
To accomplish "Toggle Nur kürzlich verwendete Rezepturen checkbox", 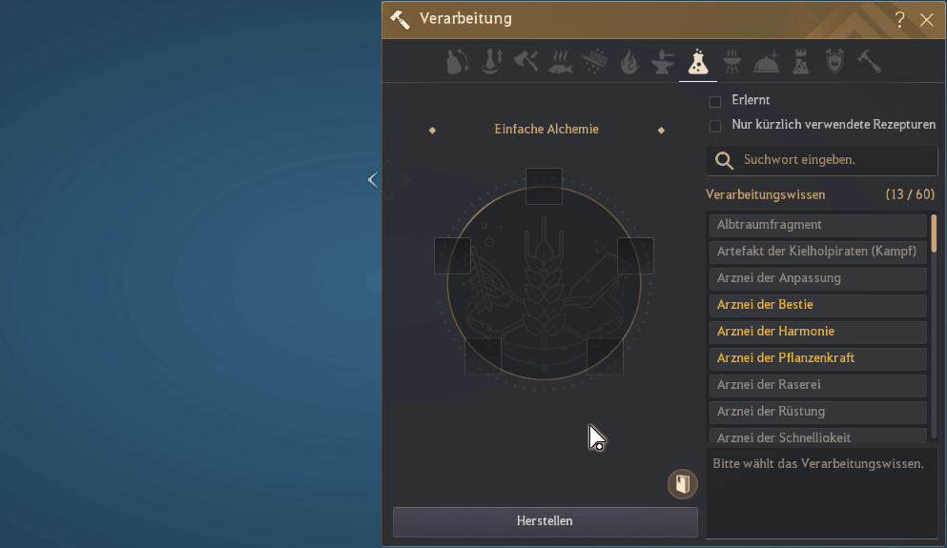I will tap(715, 126).
